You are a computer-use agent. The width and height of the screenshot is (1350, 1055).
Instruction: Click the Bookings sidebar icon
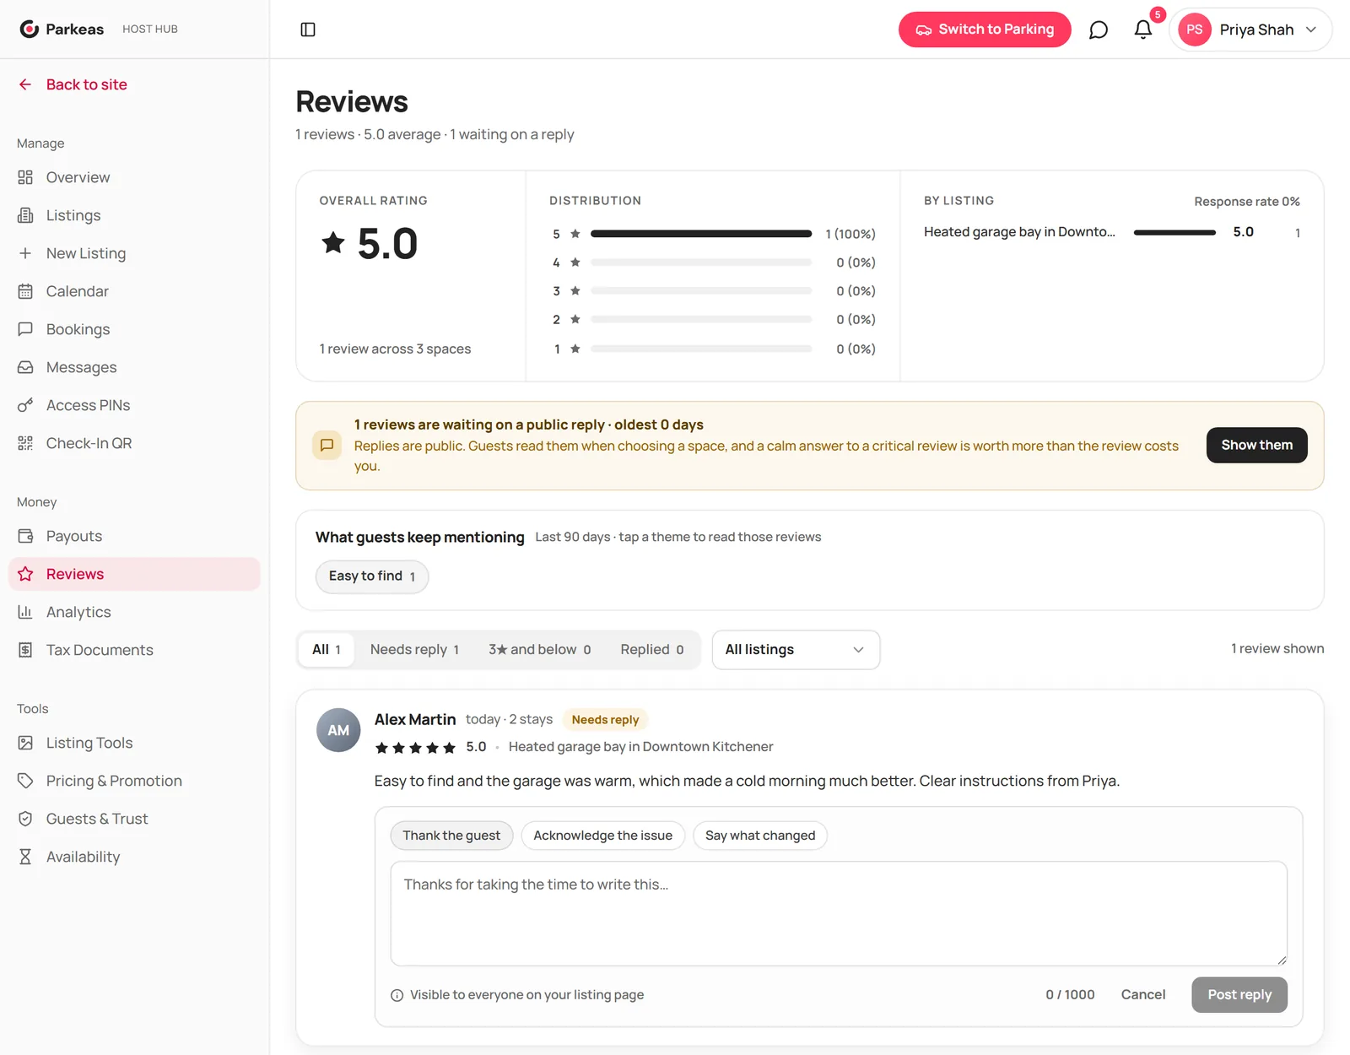pyautogui.click(x=25, y=329)
